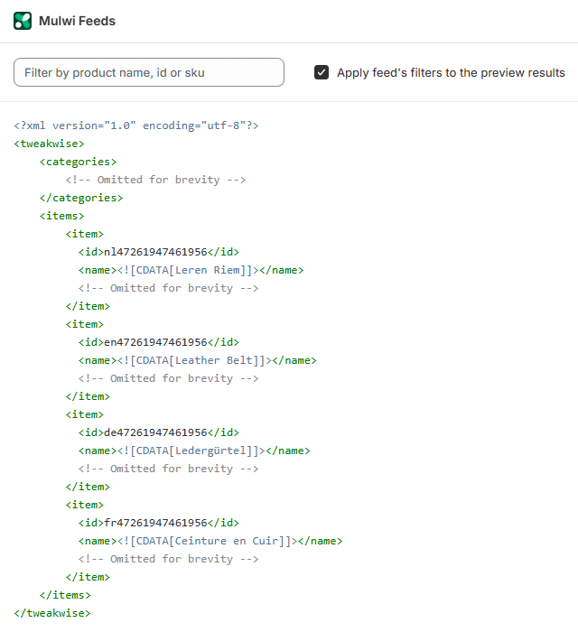Select the Ceinture en Cuir name line
Viewport: 578px width, 632px height.
[210, 541]
